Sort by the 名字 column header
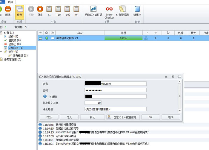The image size is (209, 150). [80, 33]
